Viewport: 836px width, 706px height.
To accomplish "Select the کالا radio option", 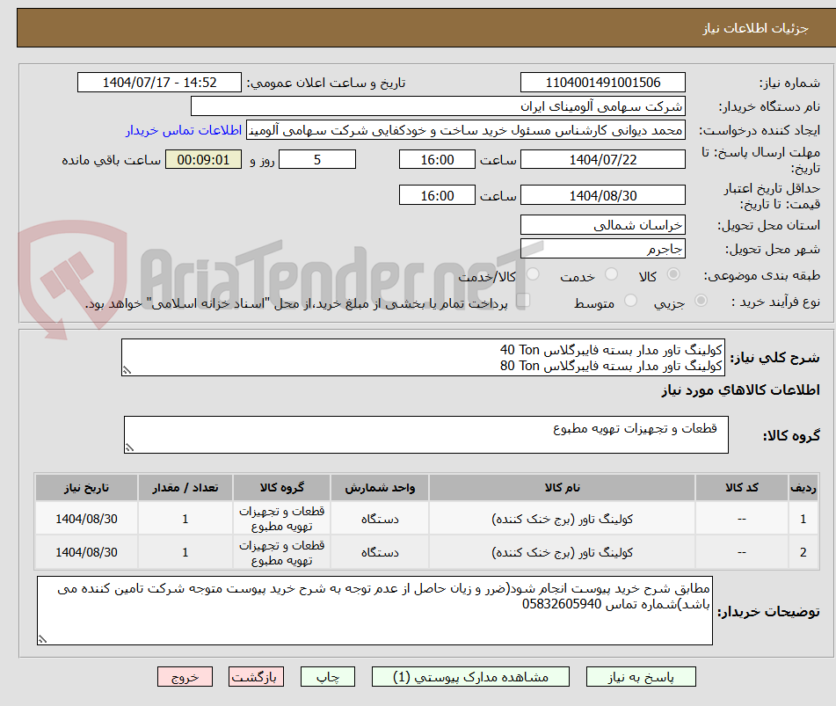I will [x=674, y=273].
